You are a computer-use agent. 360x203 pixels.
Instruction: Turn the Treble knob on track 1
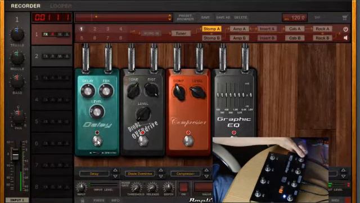[17, 34]
